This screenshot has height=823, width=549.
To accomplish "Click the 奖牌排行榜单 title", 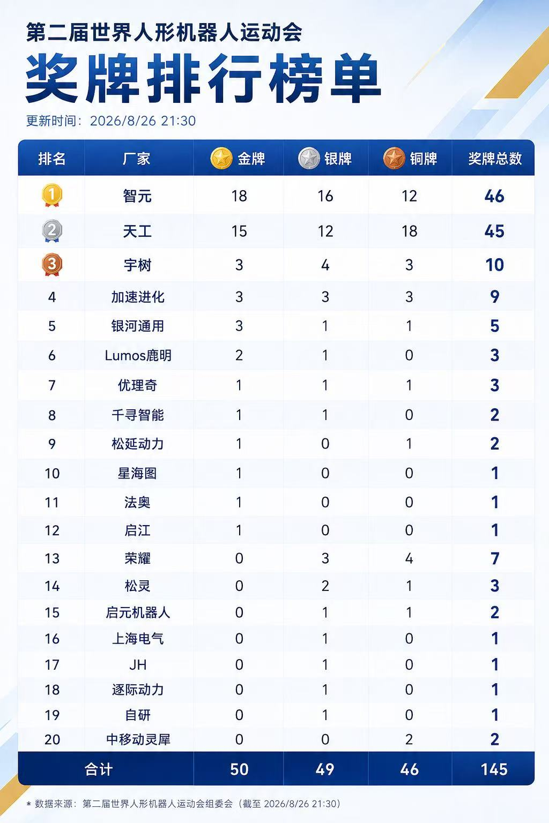I will tap(203, 78).
